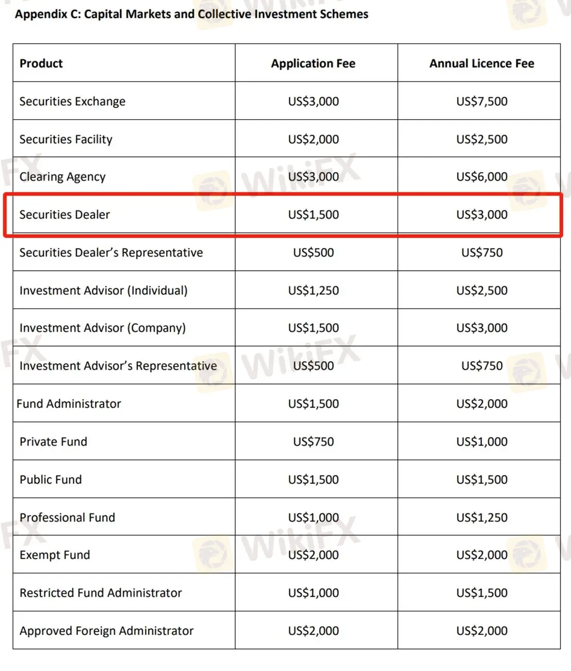Click the Appendix C heading text

[191, 14]
